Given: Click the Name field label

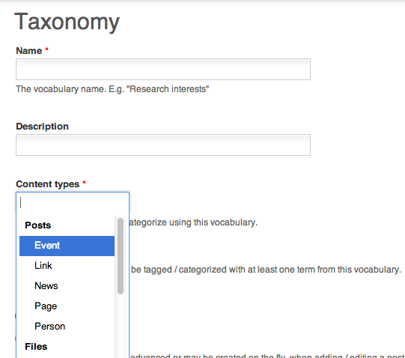Looking at the screenshot, I should tap(29, 51).
